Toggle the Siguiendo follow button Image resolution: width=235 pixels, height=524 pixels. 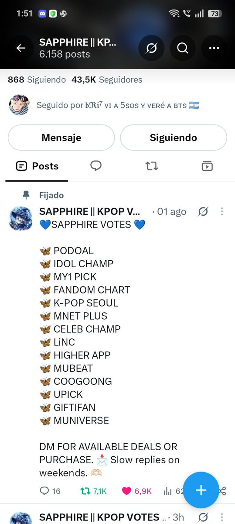[x=174, y=138]
